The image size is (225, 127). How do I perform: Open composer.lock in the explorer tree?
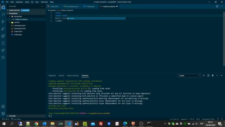(x=20, y=29)
